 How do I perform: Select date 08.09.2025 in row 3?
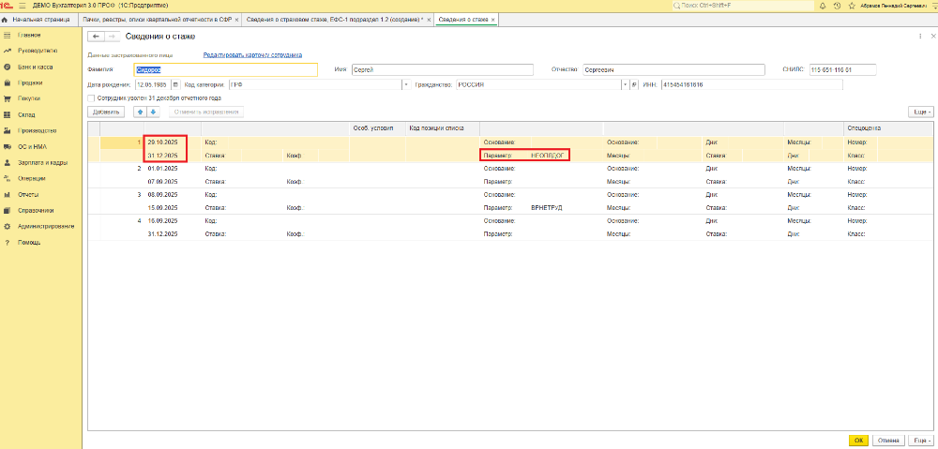162,195
